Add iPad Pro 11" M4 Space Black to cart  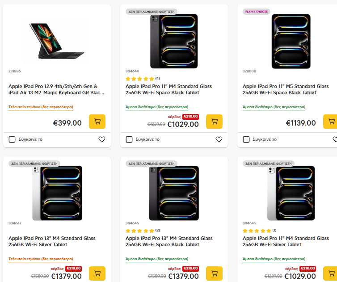(214, 122)
